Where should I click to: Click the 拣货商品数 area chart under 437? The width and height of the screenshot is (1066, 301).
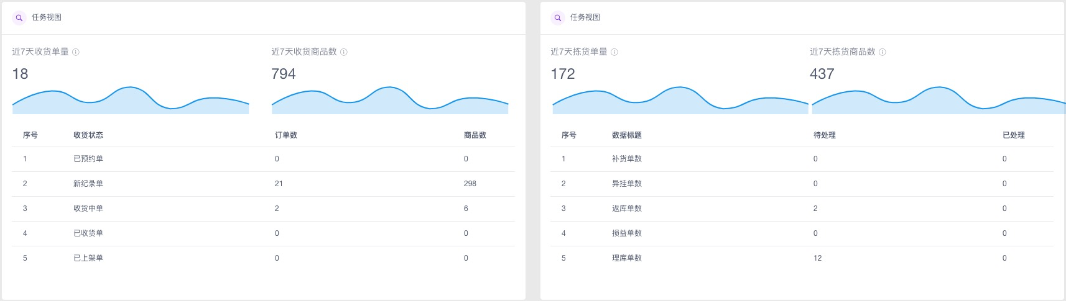tap(939, 101)
